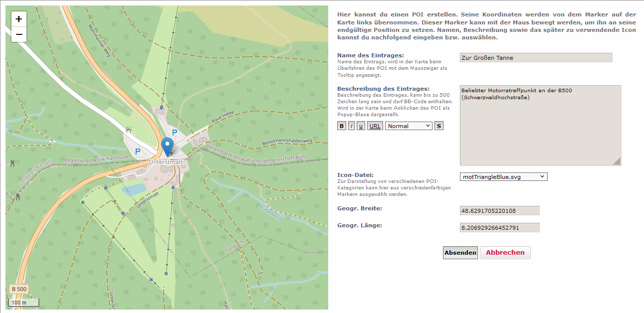Apply italic BB-Code formatting
The height and width of the screenshot is (313, 644).
coord(351,126)
